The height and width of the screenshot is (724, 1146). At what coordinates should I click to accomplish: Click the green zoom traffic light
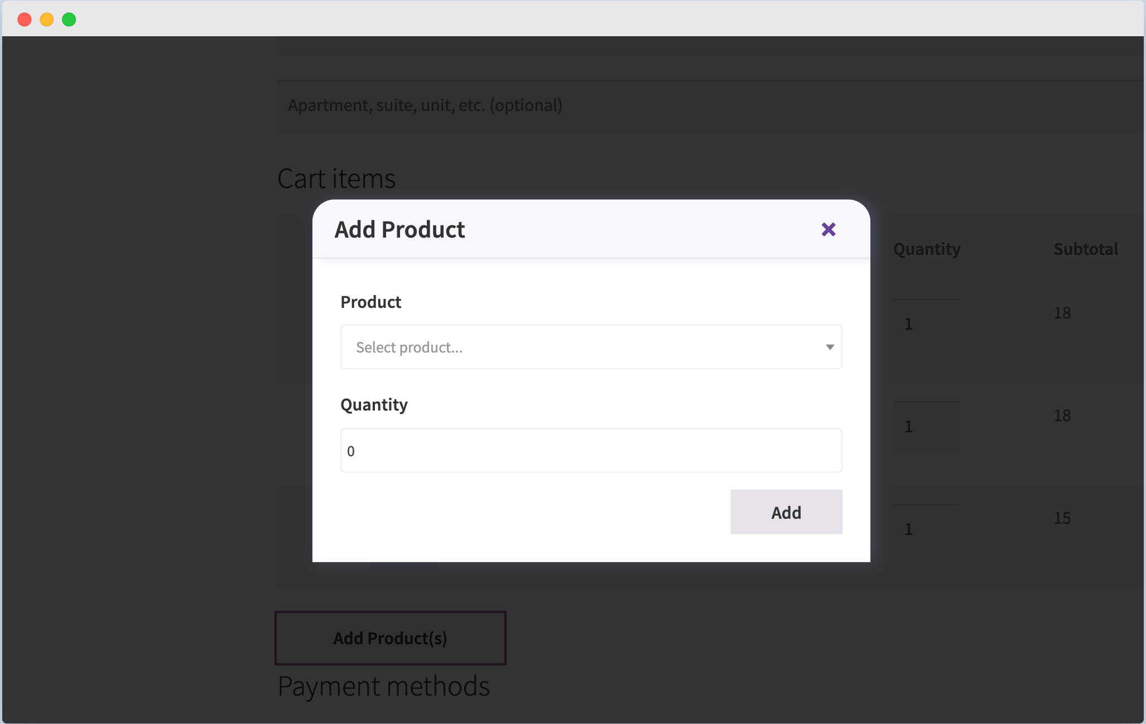coord(69,19)
